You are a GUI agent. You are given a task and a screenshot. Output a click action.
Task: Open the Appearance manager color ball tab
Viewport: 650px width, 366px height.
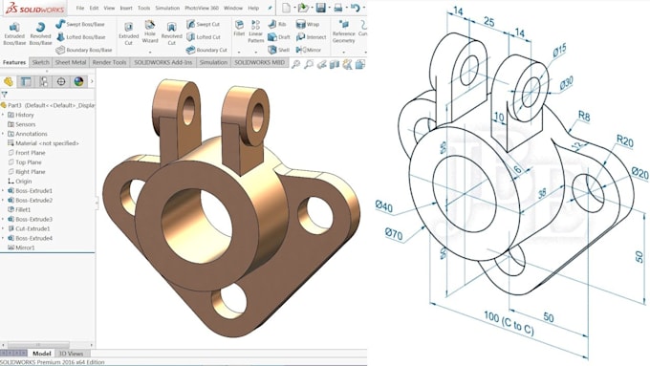tap(78, 81)
